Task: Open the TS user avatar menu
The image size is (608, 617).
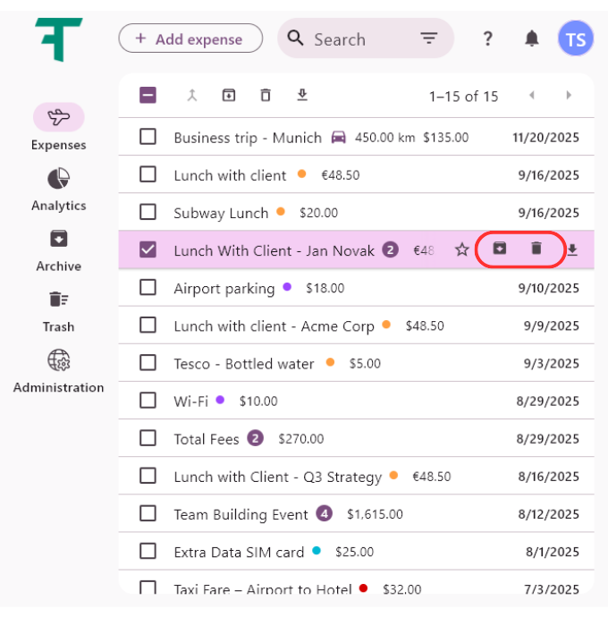Action: [x=575, y=38]
